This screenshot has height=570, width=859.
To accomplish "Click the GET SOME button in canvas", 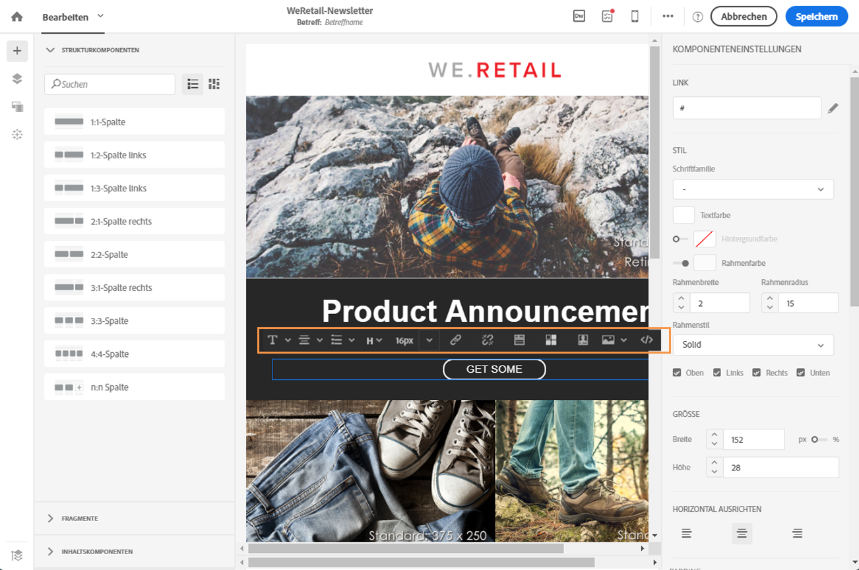I will (494, 369).
